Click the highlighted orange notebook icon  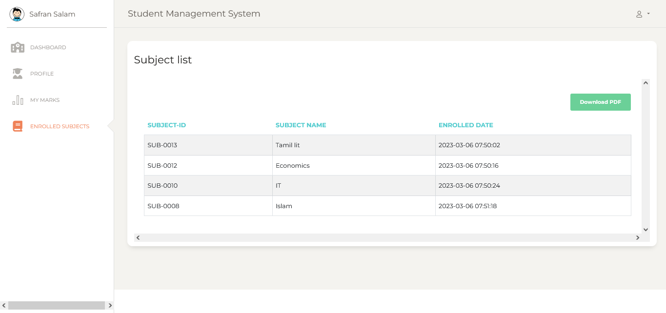click(17, 126)
